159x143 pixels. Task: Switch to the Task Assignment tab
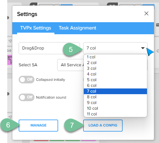click(x=77, y=28)
